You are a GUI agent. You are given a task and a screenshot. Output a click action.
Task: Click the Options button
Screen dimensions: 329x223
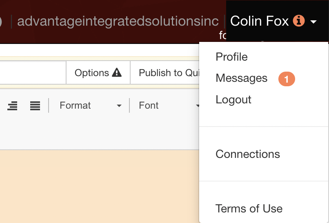[98, 73]
